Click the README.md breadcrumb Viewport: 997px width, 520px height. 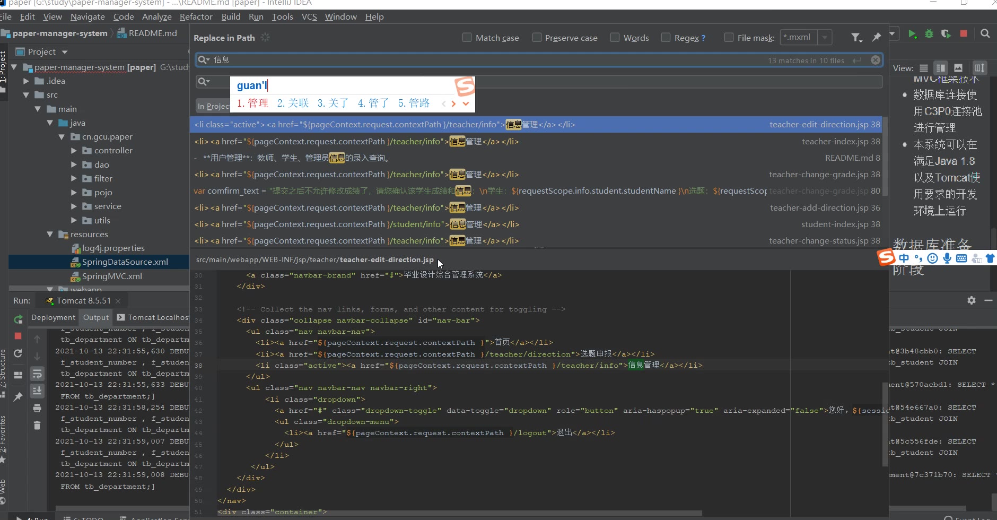[147, 33]
